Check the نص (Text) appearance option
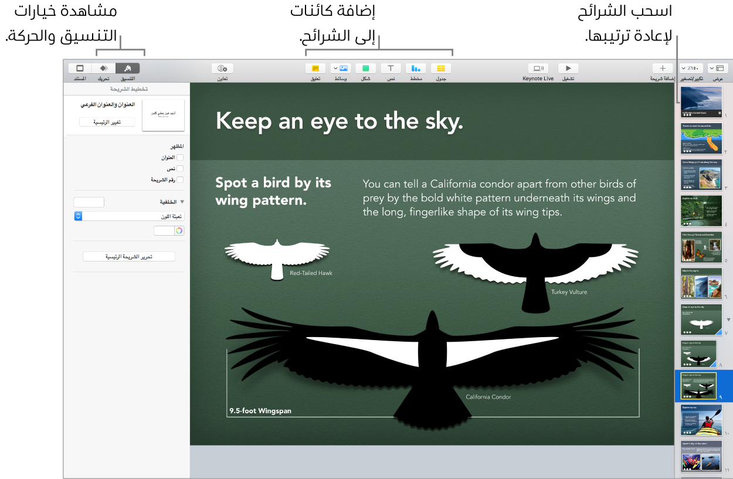This screenshot has width=733, height=479. pyautogui.click(x=181, y=168)
